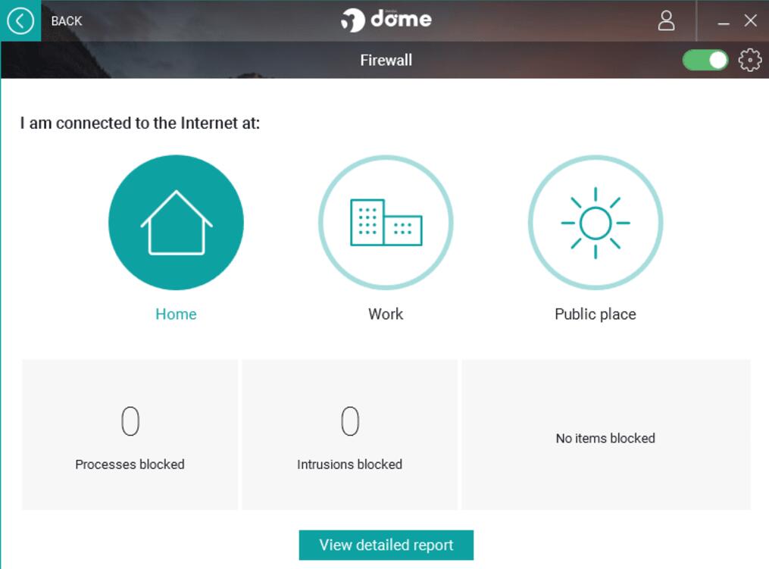Click the Home label

coord(176,314)
